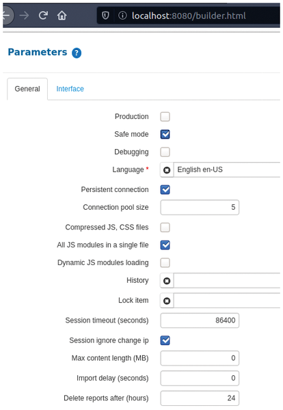Click the History field selector icon
Viewport: 283px width, 410px height.
tap(167, 281)
